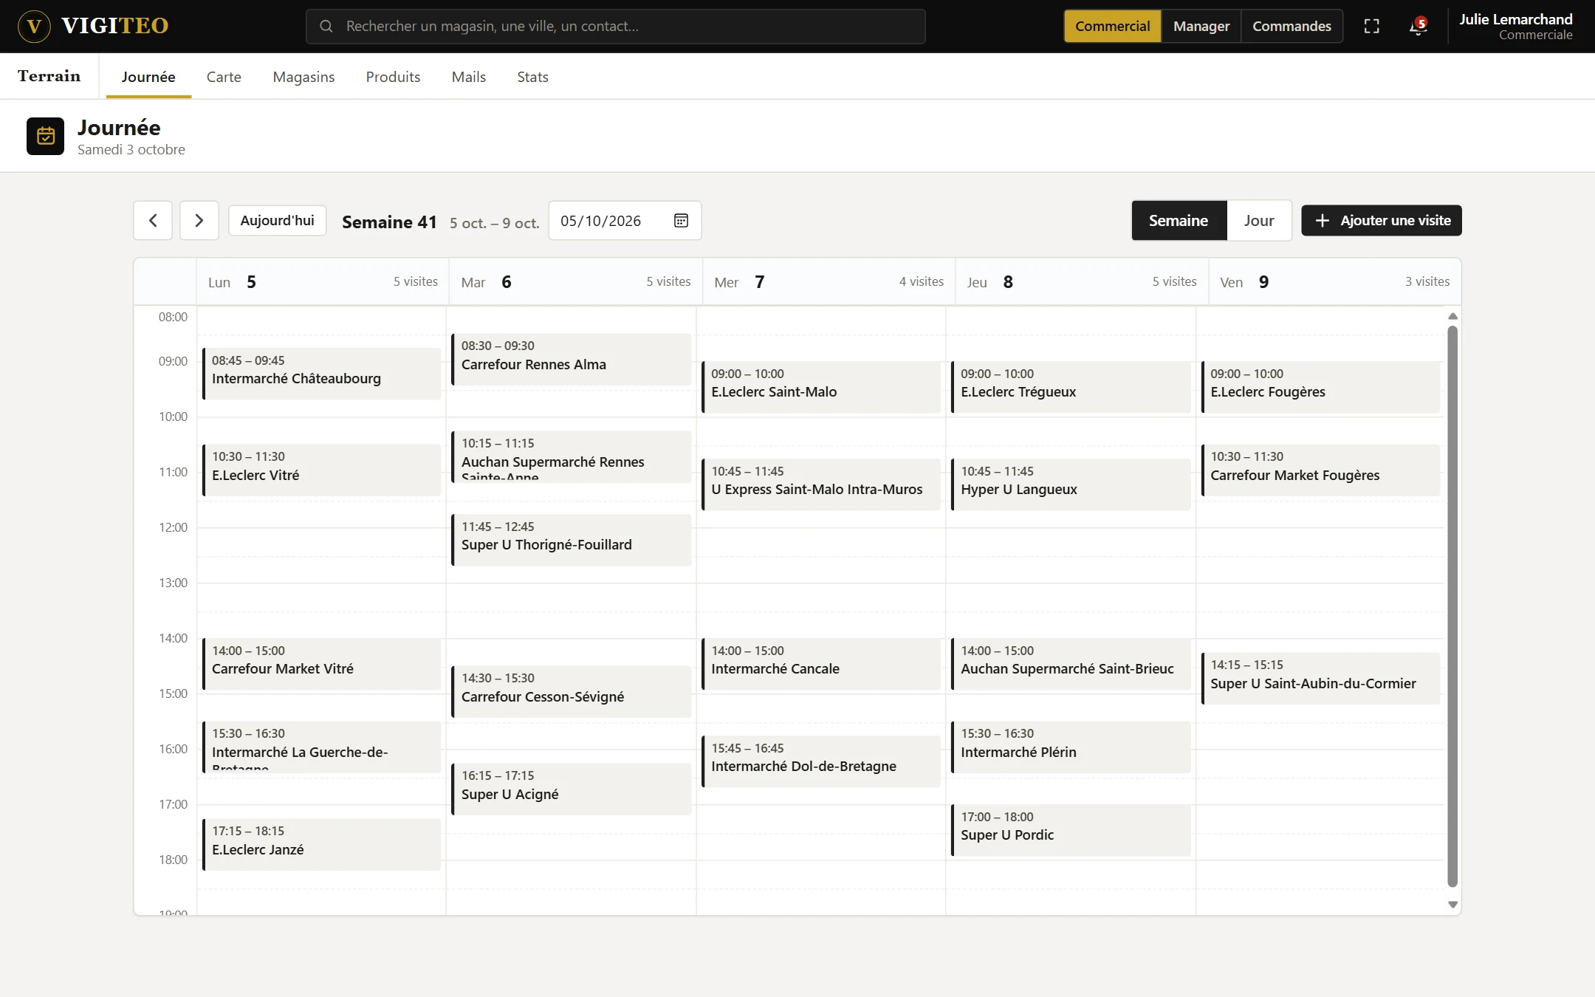This screenshot has width=1595, height=997.
Task: Click the date field 05/10/2026
Action: pyautogui.click(x=625, y=221)
